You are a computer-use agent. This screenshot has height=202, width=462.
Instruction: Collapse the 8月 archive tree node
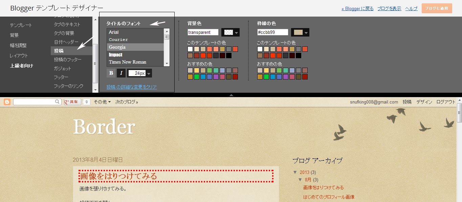point(301,180)
